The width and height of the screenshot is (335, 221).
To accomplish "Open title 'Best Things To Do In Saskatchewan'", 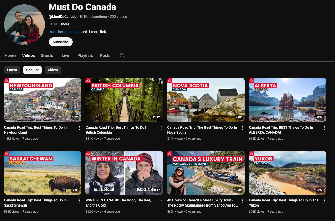I will pyautogui.click(x=35, y=203).
